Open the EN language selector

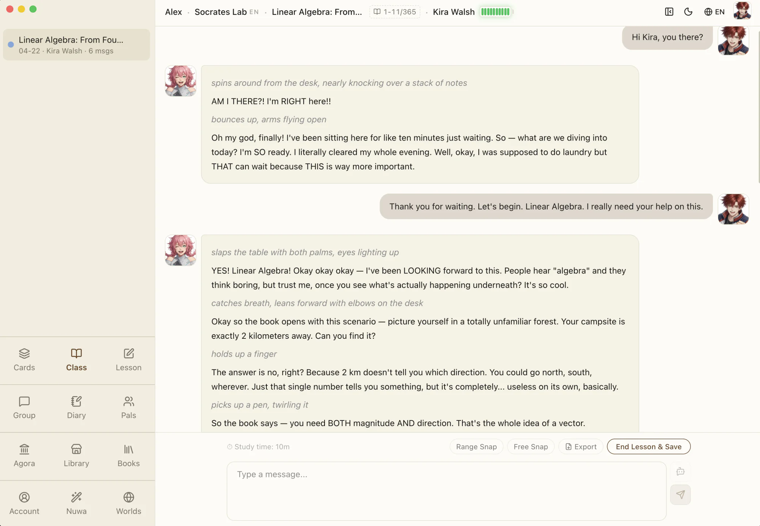[x=714, y=12]
